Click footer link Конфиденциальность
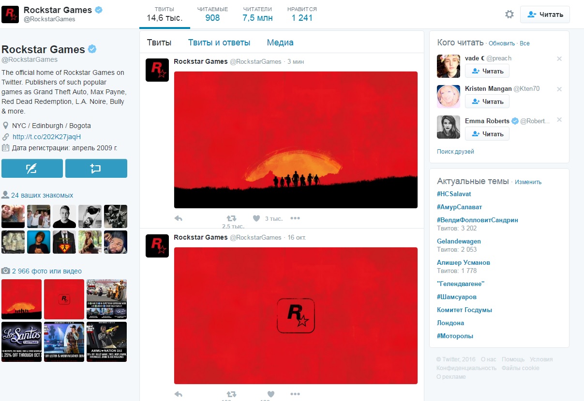Viewport: 584px width, 401px height. [466, 368]
